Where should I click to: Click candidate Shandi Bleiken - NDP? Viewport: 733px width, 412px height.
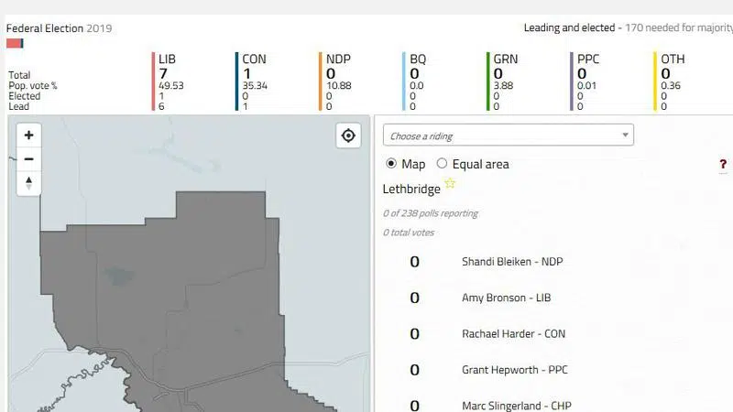point(512,262)
